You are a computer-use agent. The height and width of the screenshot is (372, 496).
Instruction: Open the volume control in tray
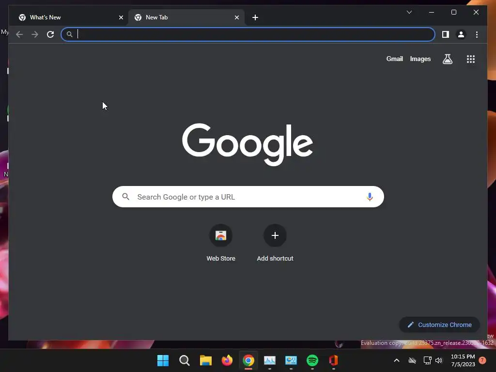pyautogui.click(x=439, y=360)
